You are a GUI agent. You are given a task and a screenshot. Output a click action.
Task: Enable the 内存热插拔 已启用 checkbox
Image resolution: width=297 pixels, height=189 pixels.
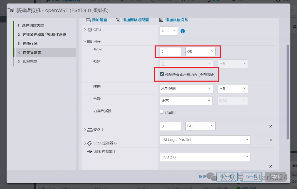coord(162,112)
